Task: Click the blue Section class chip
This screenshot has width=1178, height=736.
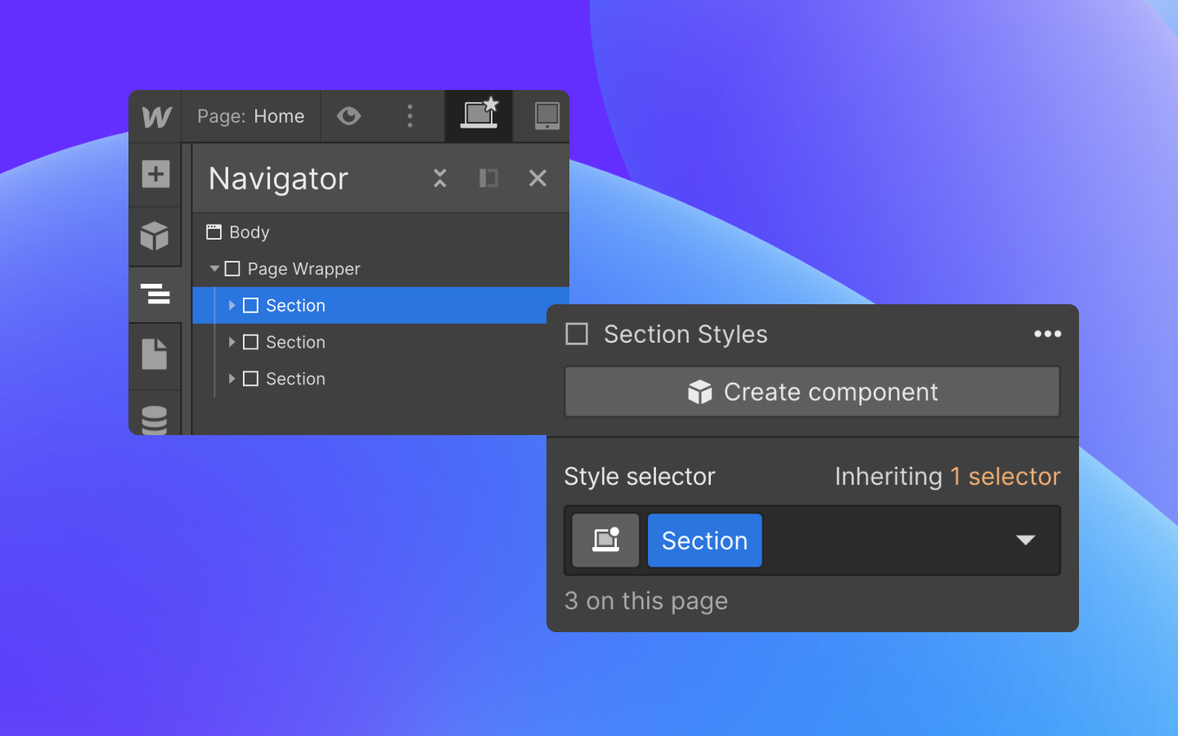Action: tap(704, 540)
